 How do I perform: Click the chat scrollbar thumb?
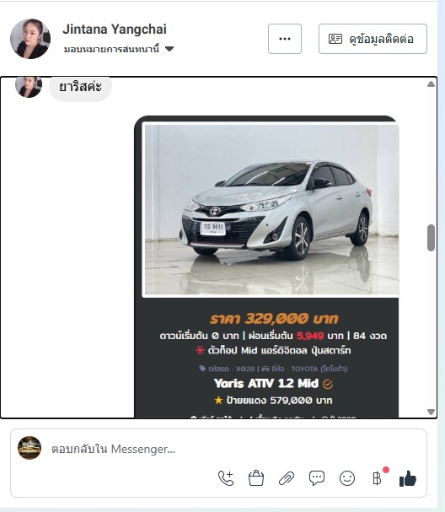(431, 238)
